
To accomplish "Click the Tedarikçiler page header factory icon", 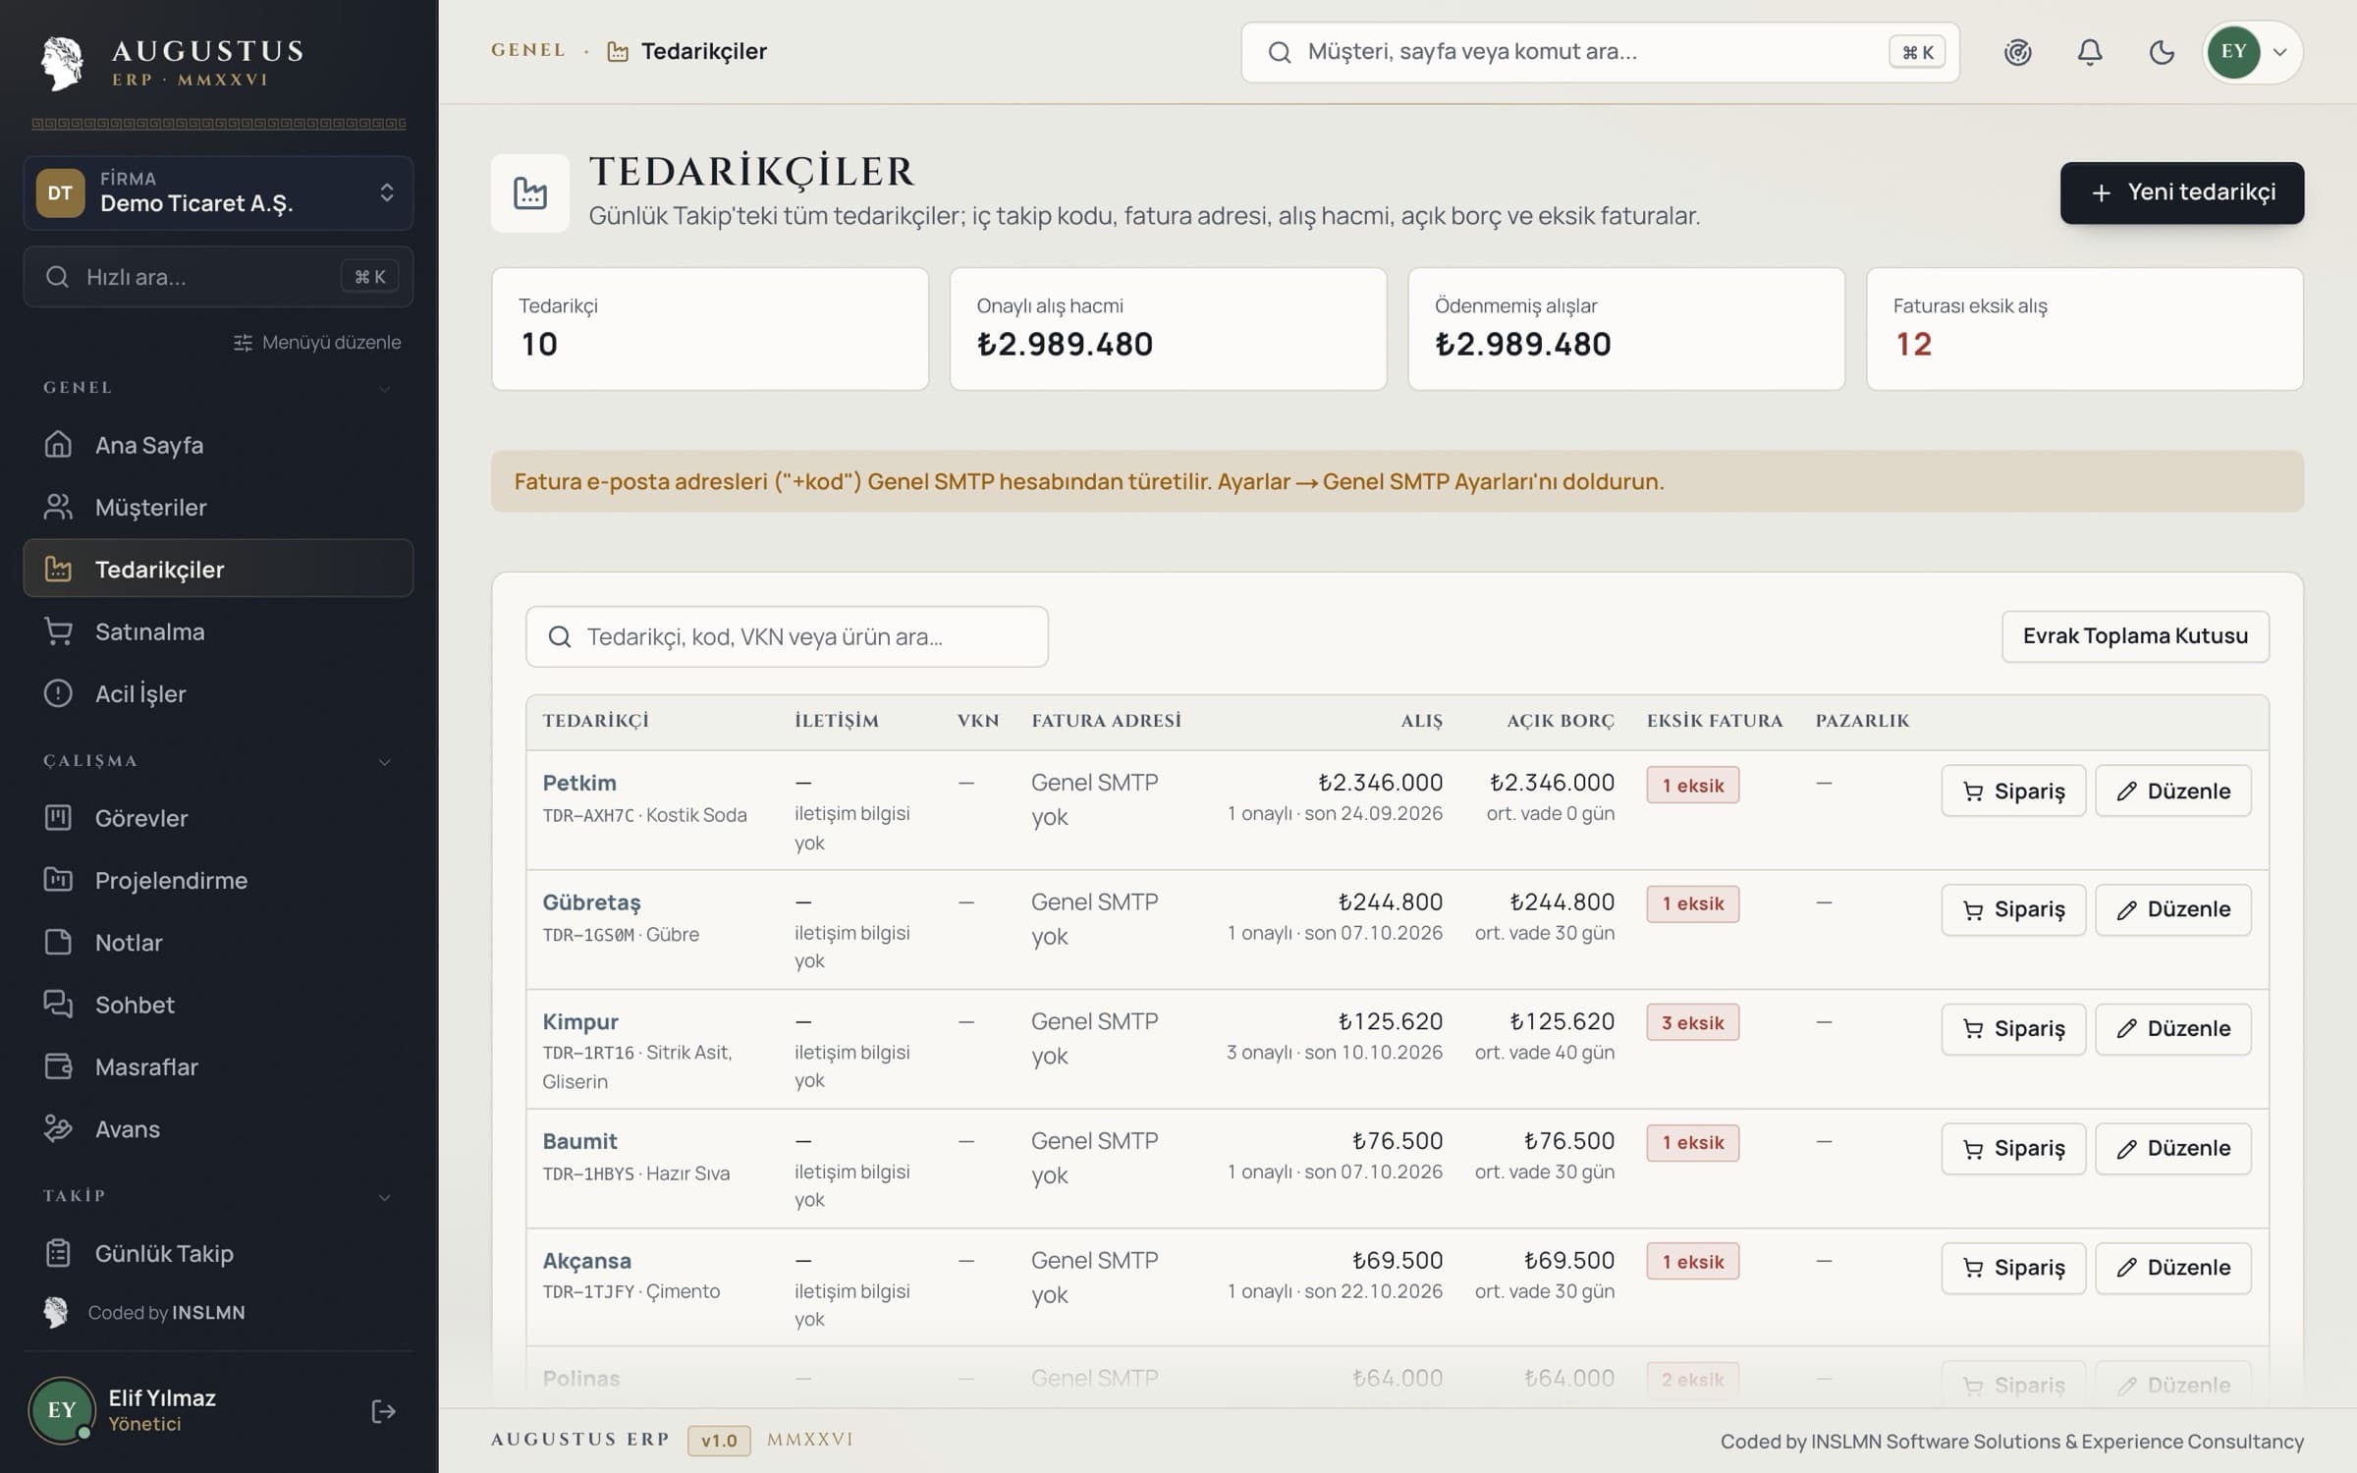I will (530, 192).
